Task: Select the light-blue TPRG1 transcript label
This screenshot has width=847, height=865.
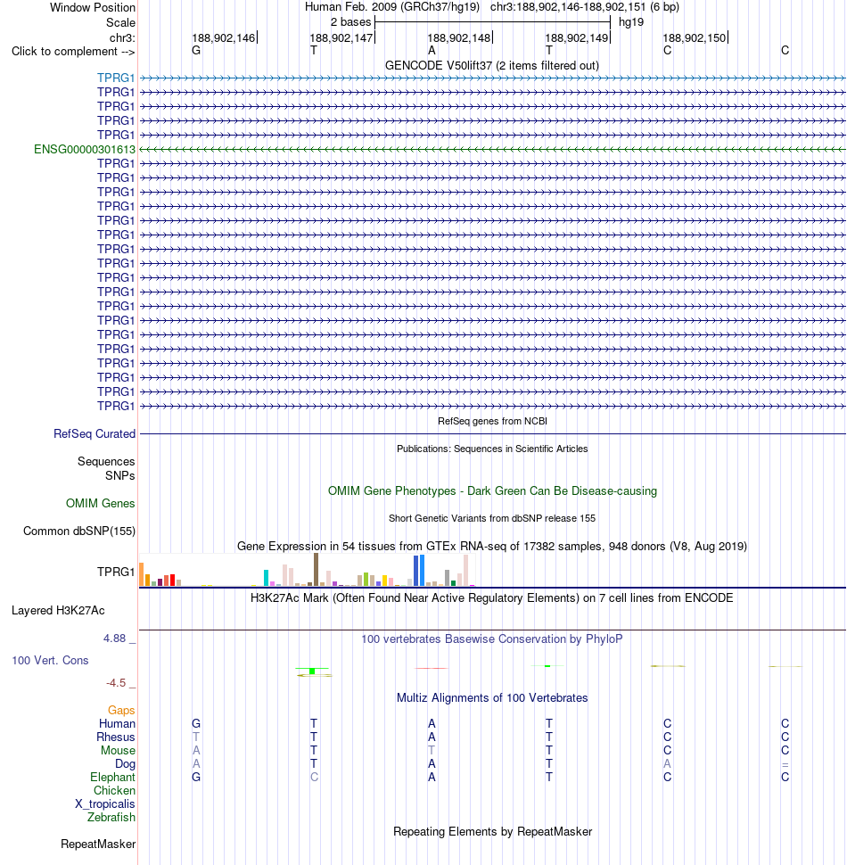Action: coord(116,78)
